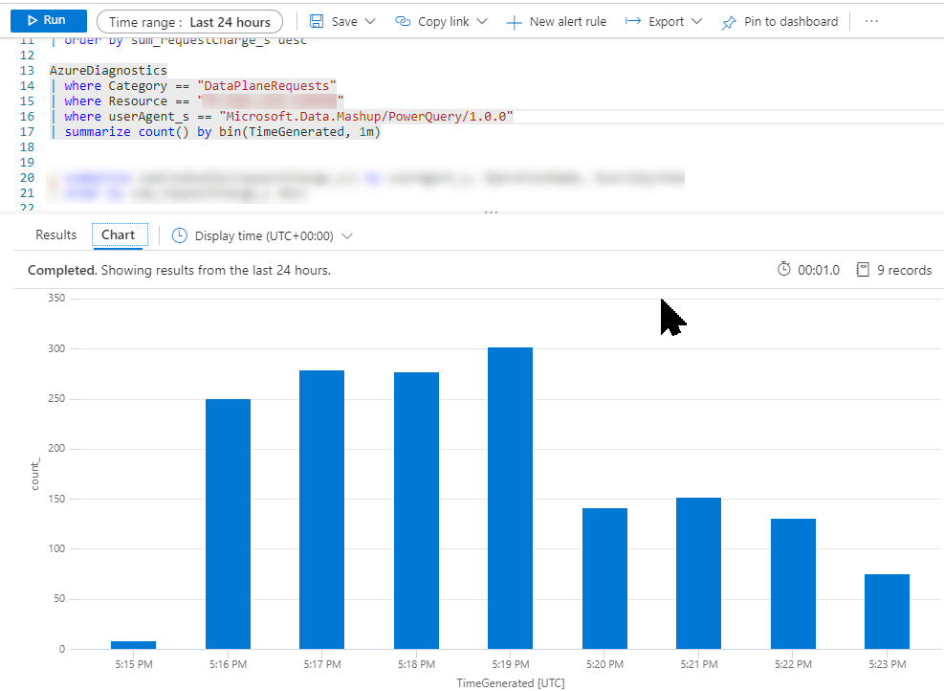
Task: Click the Export arrow icon
Action: coord(632,21)
